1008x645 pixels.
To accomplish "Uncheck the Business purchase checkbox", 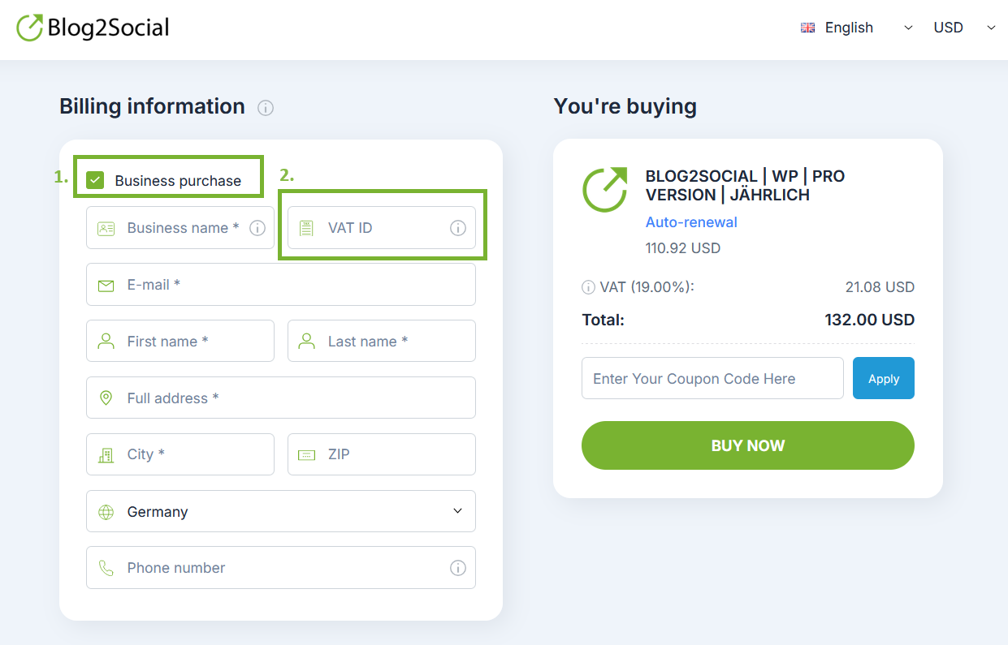I will (x=96, y=180).
